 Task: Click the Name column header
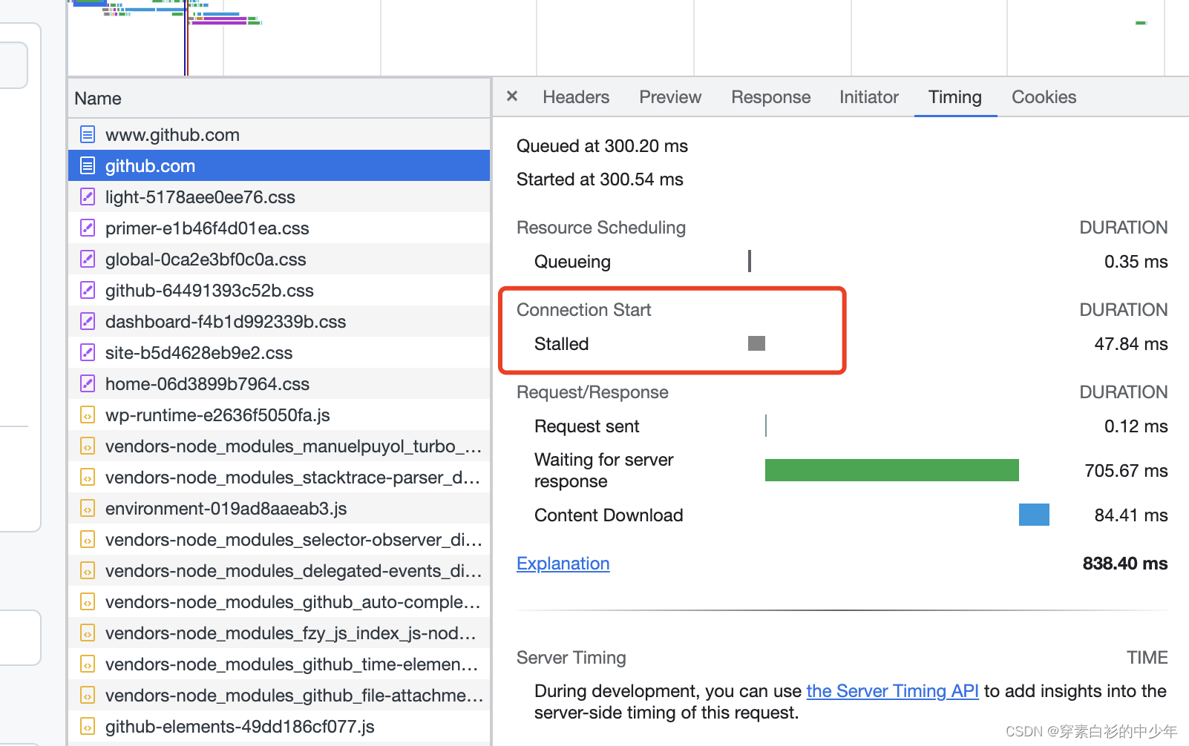pyautogui.click(x=98, y=99)
